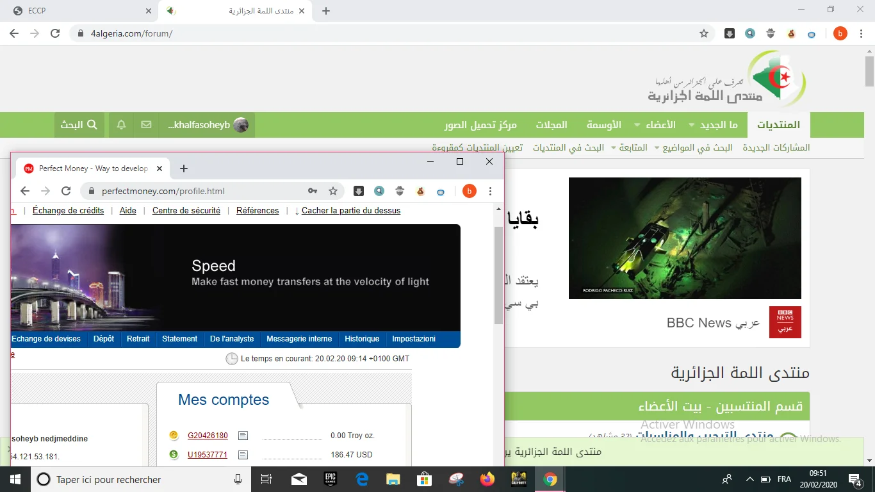875x492 pixels.
Task: Click the green dollar icon beside U19537771
Action: point(173,455)
